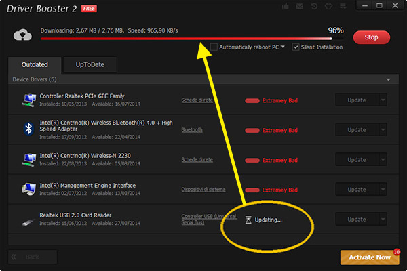Click the Centrino Wireless-N 2230 network icon
Viewport: 407px width, 271px height.
[28, 160]
